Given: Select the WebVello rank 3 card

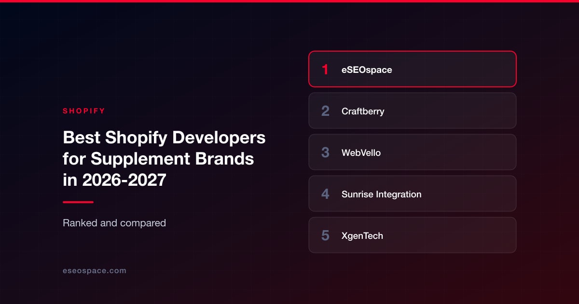Looking at the screenshot, I should point(413,152).
